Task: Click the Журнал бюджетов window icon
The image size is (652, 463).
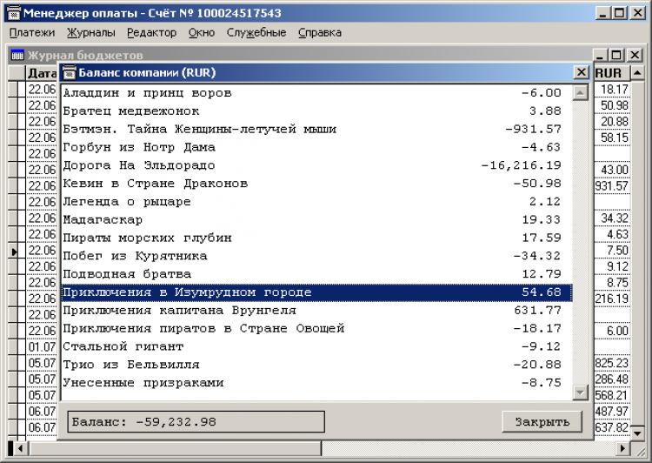Action: pyautogui.click(x=17, y=55)
